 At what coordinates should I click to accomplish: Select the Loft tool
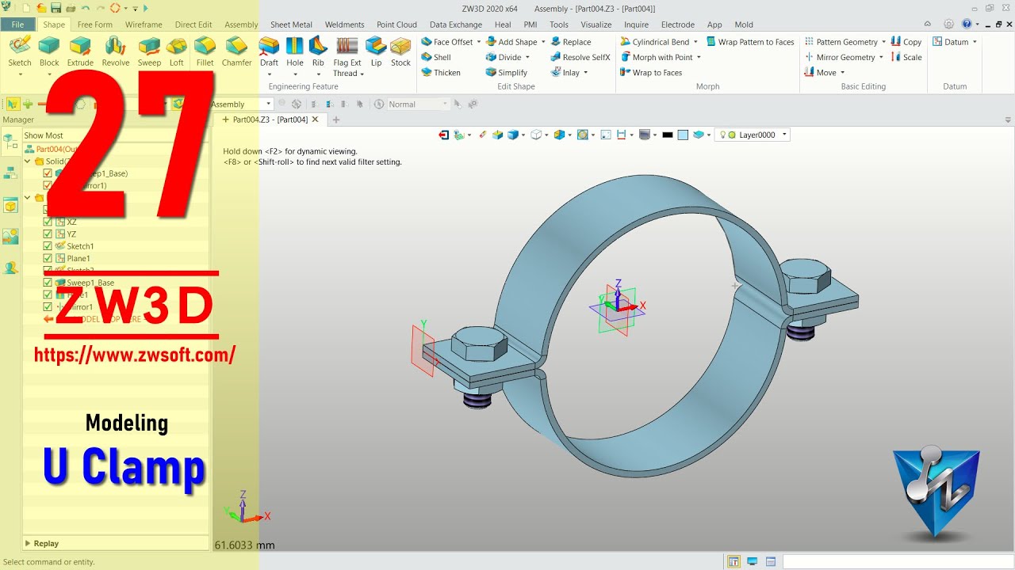[176, 51]
